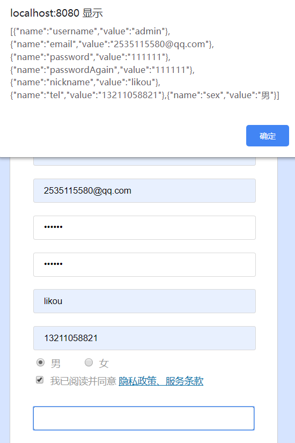Click the 女 label text
Viewport: 295px width, 443px height.
pos(104,363)
